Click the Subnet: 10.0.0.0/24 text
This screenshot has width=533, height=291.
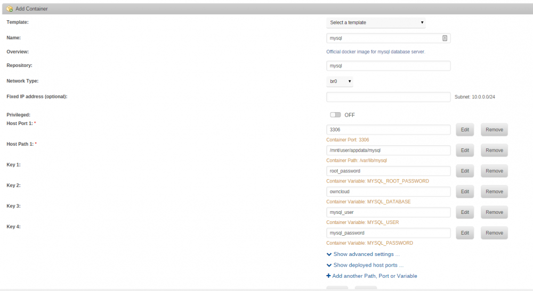click(474, 97)
